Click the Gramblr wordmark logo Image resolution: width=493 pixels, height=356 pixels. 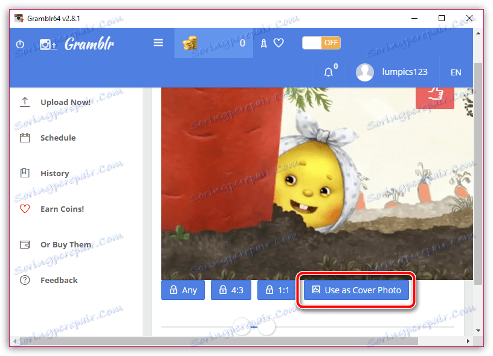[89, 44]
